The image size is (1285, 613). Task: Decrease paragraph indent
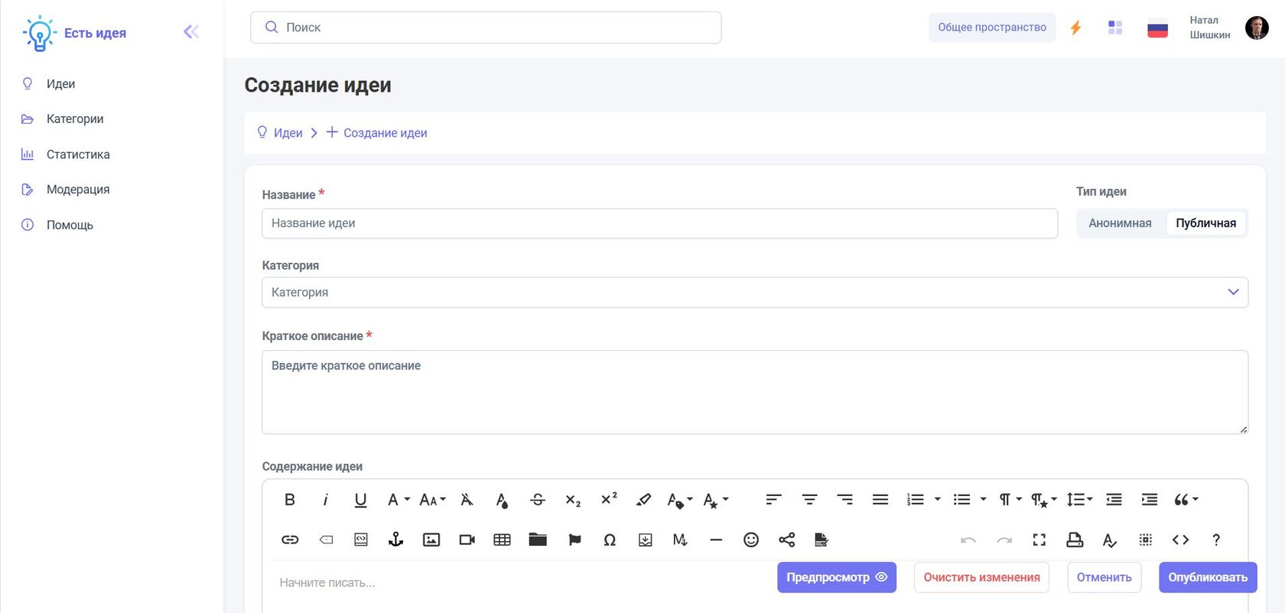(x=1114, y=500)
